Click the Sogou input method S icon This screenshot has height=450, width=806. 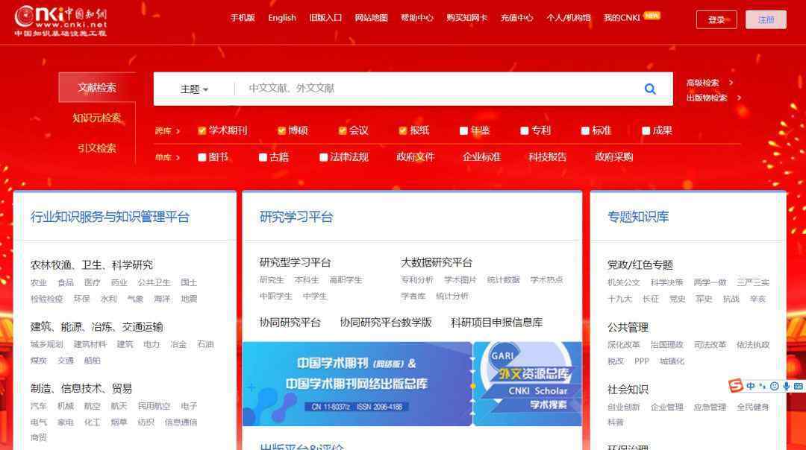click(x=736, y=385)
